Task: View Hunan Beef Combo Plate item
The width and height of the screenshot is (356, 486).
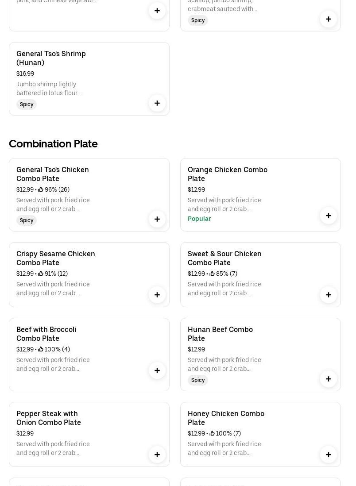Action: pyautogui.click(x=220, y=334)
